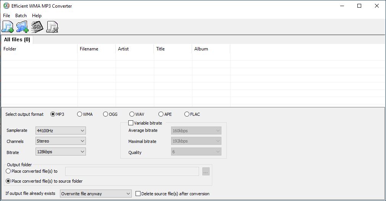The height and width of the screenshot is (201, 386).
Task: Sort by the Artist column header
Action: coord(135,49)
